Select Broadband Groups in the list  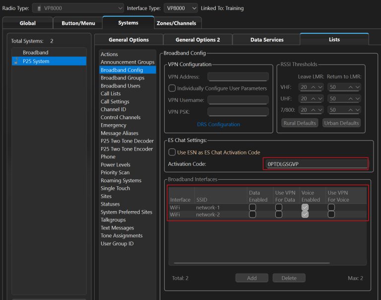pyautogui.click(x=123, y=78)
